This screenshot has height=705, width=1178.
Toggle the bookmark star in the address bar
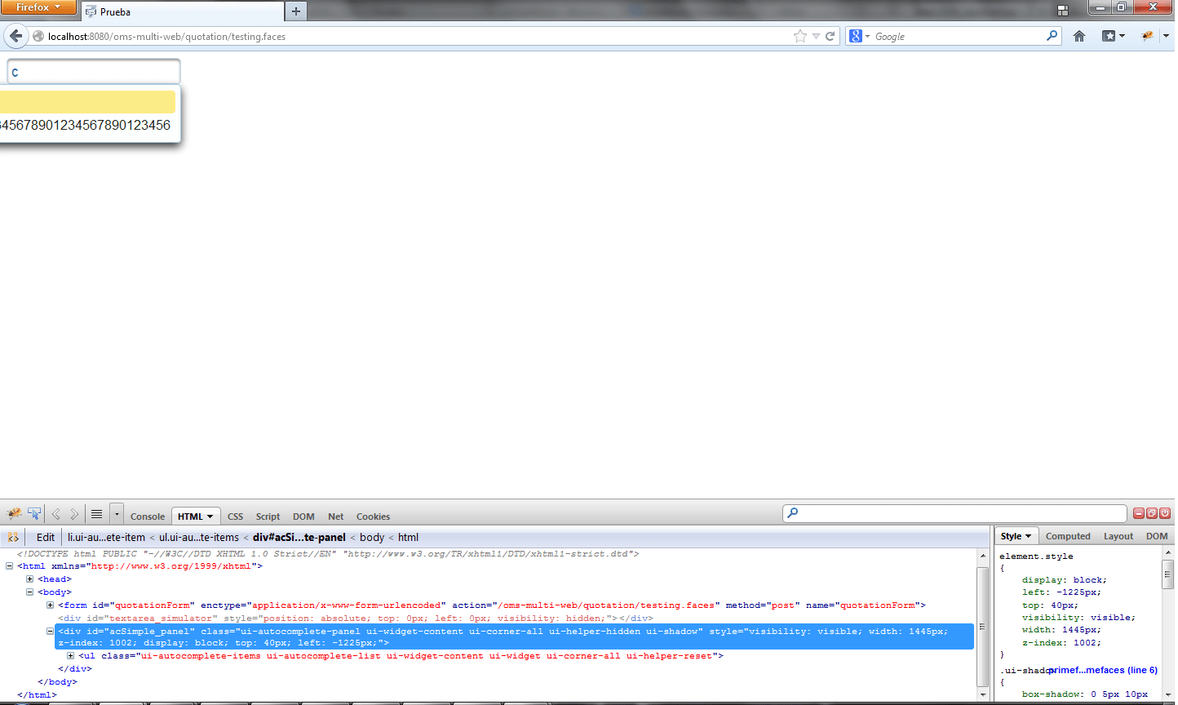coord(799,36)
